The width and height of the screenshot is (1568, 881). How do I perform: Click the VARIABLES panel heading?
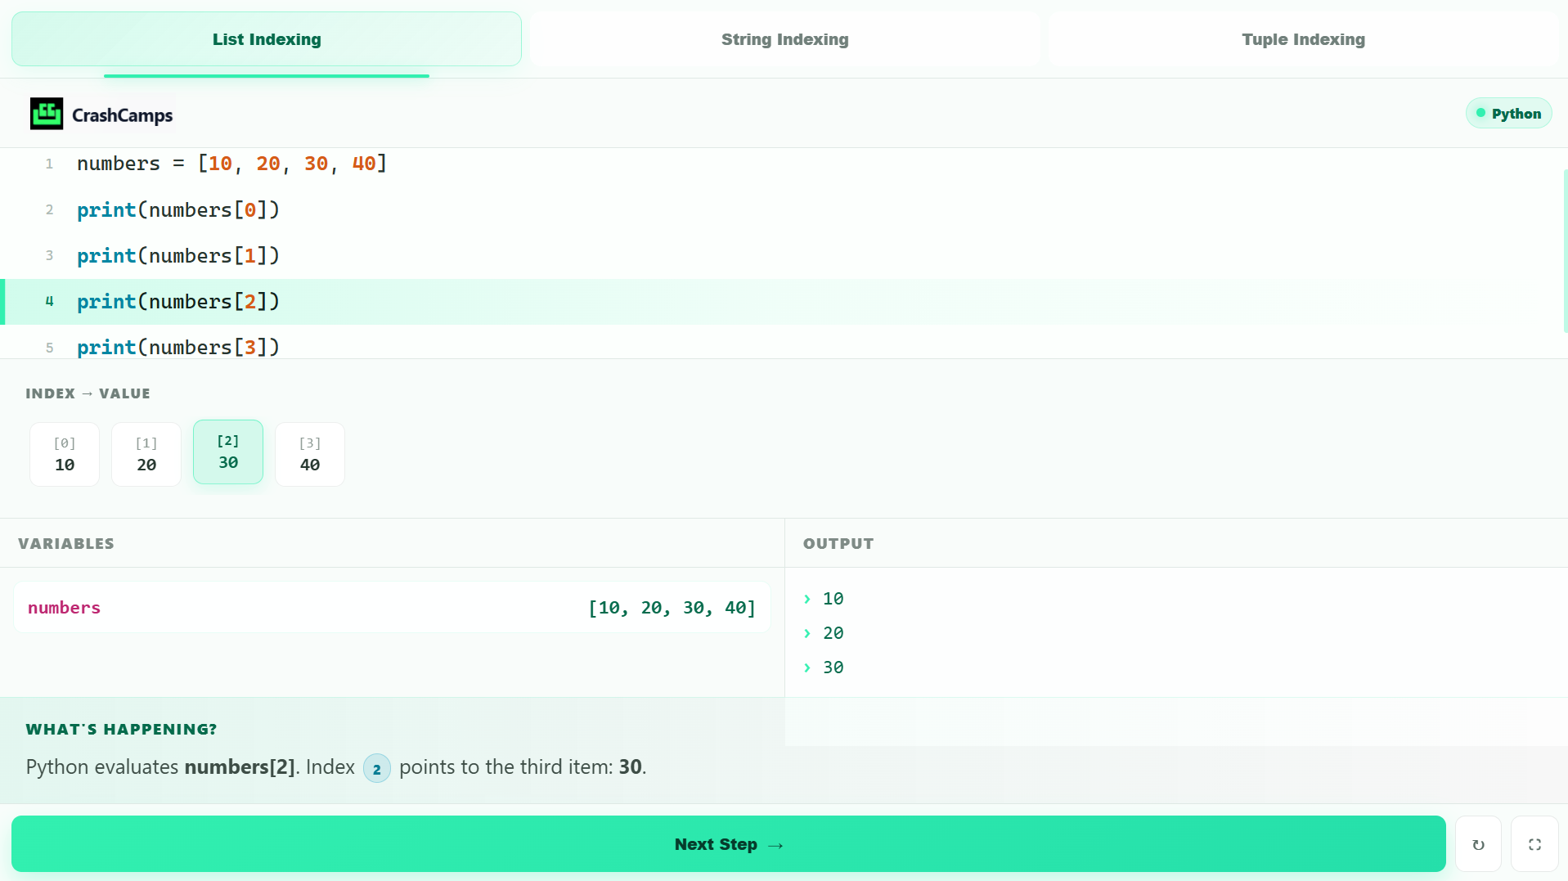[66, 544]
